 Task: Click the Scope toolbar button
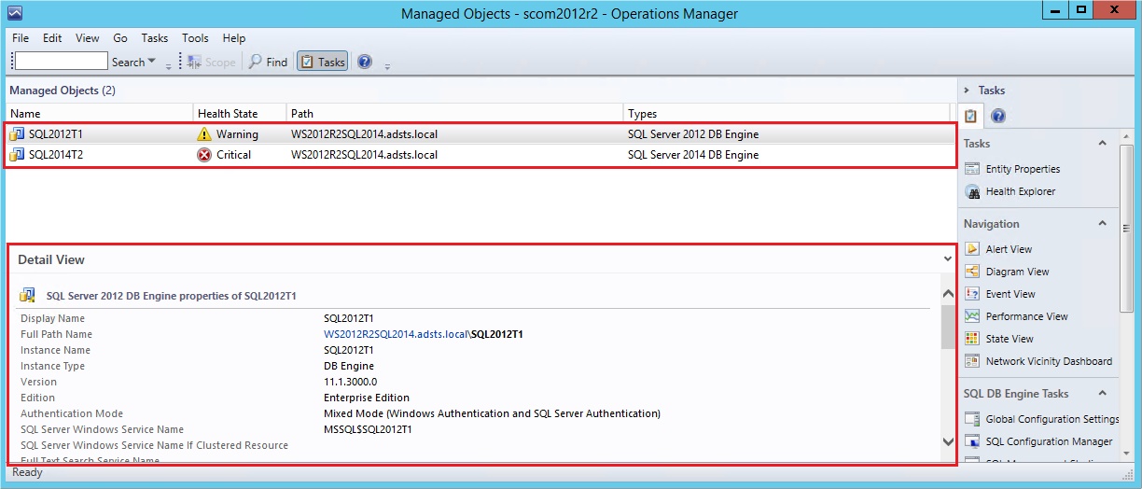pyautogui.click(x=212, y=63)
